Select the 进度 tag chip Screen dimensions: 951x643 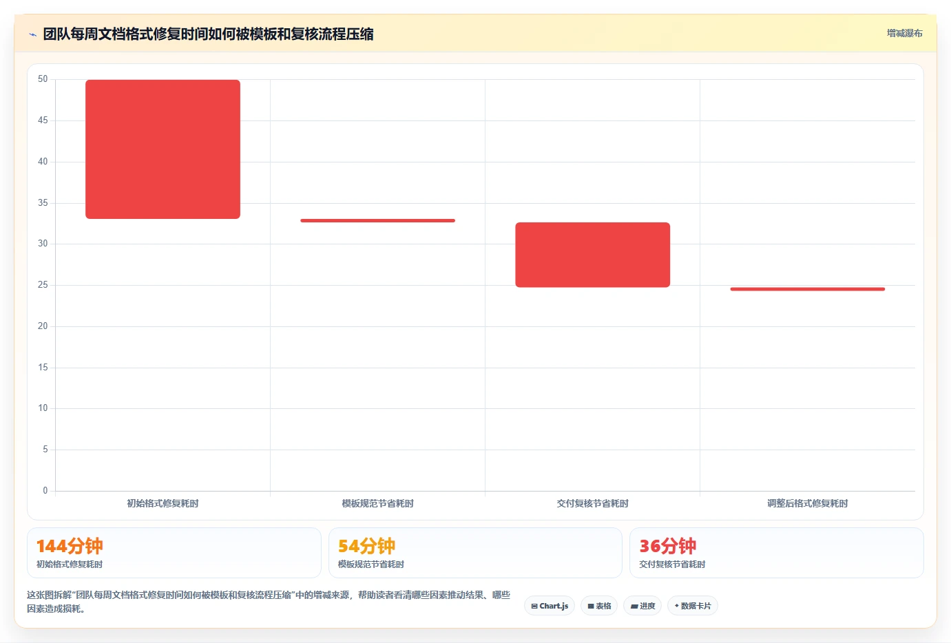coord(642,606)
